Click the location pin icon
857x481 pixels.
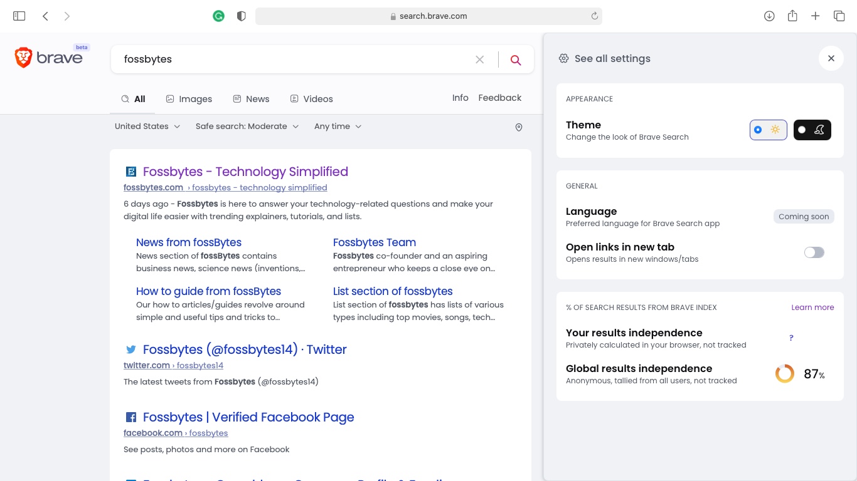tap(519, 127)
